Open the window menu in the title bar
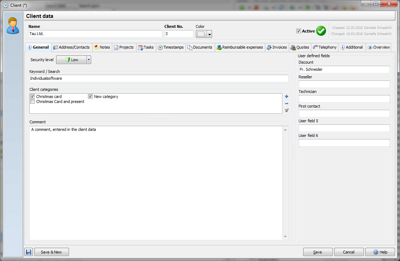 click(6, 5)
